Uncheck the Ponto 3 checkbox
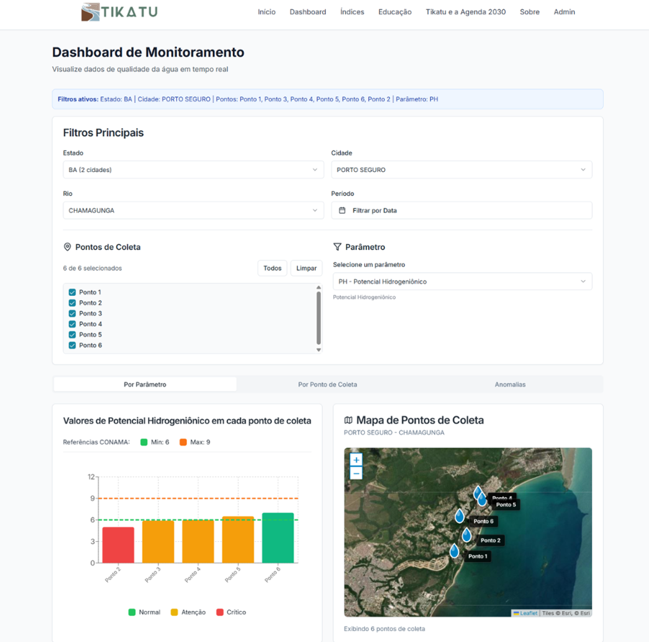Viewport: 649px width, 642px height. tap(72, 313)
